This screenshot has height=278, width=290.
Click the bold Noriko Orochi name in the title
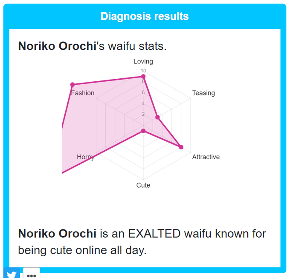[x=57, y=46]
